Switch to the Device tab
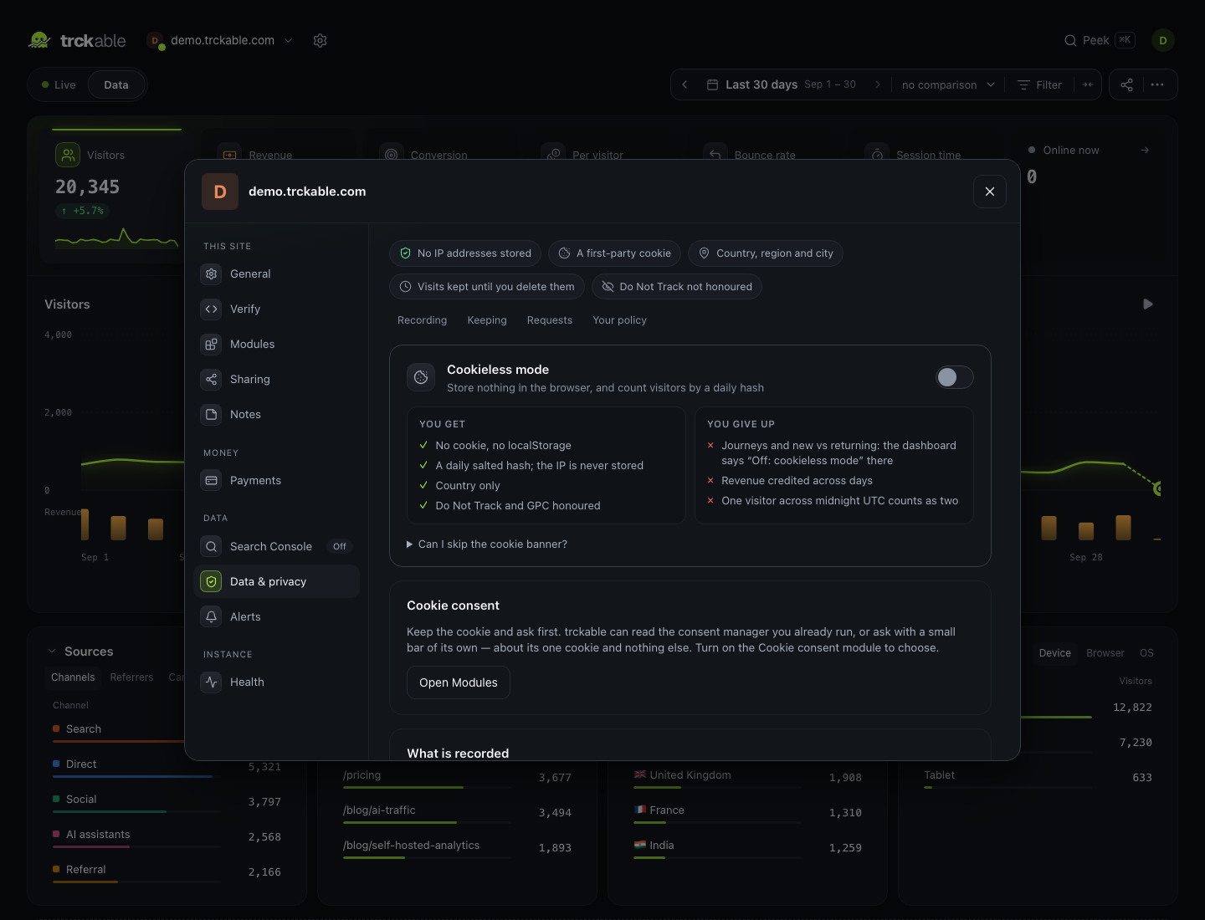Image resolution: width=1205 pixels, height=920 pixels. tap(1054, 653)
